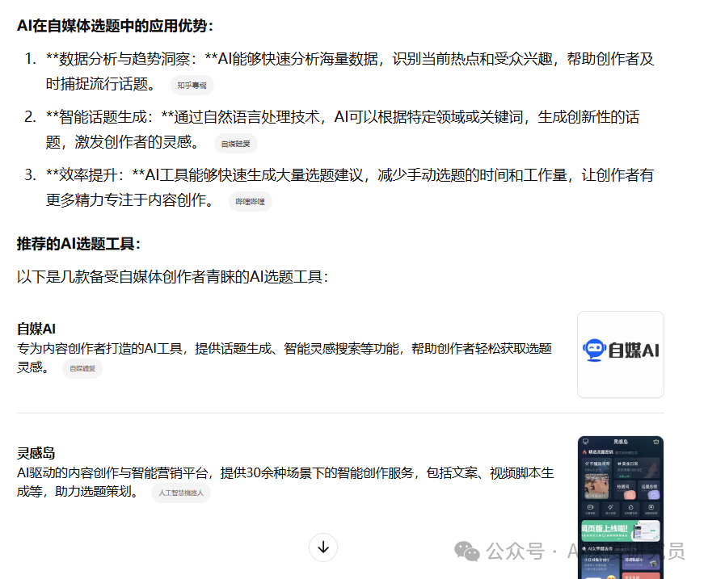Click the 自媒AI tool title
Screen dimensions: 708x579
pyautogui.click(x=36, y=329)
